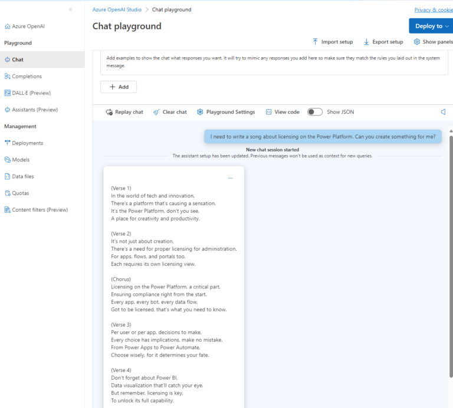Click the Quotas icon
This screenshot has width=453, height=408.
[8, 193]
